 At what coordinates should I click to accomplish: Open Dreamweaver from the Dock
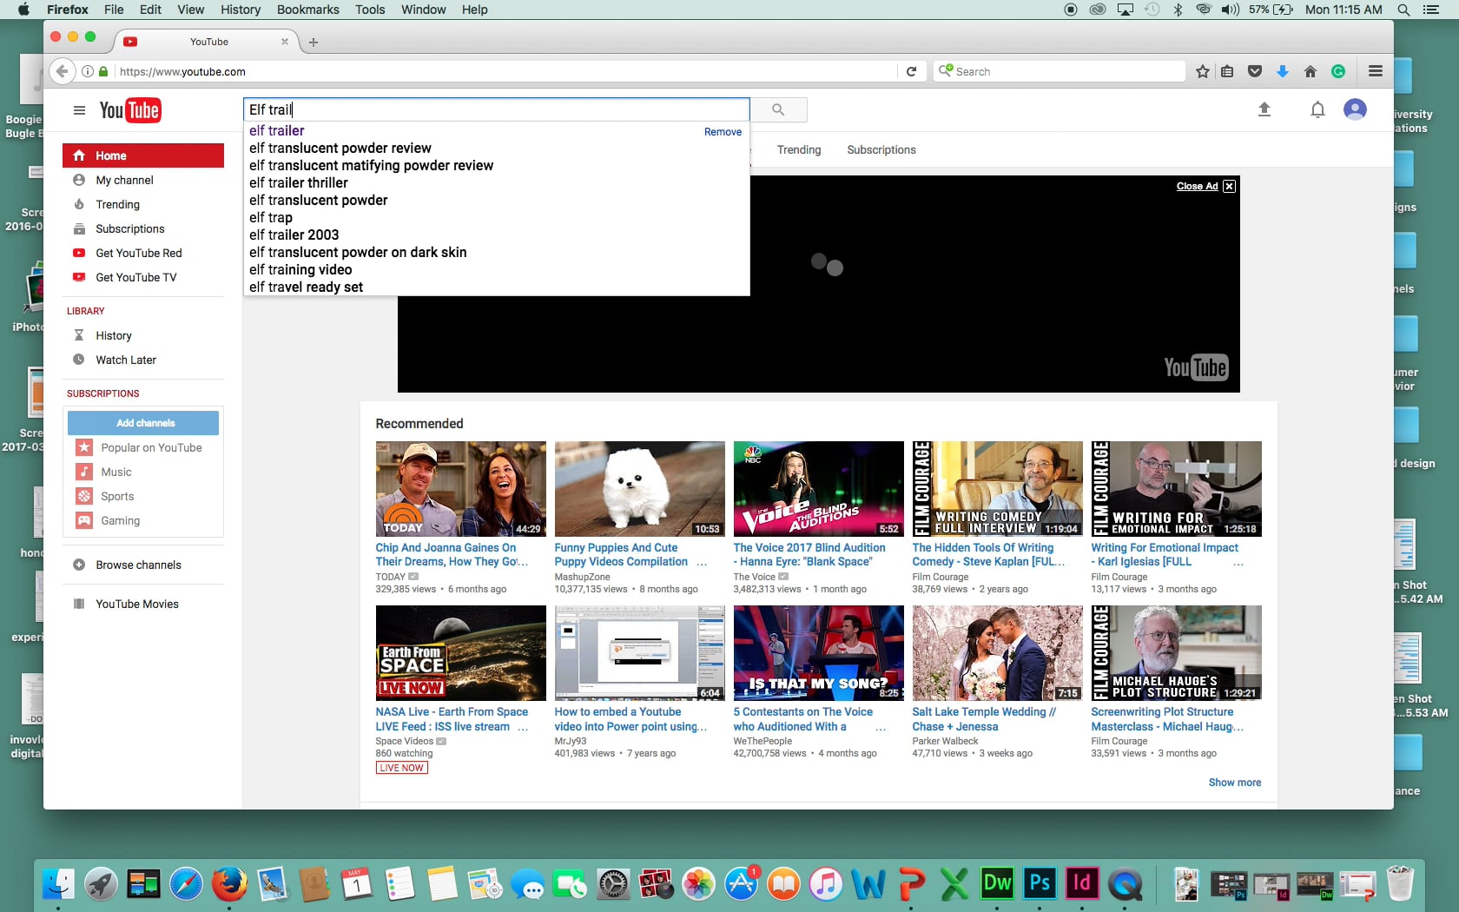997,884
